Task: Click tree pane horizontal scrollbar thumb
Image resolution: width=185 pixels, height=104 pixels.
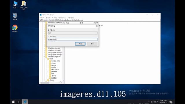Action: (45, 83)
